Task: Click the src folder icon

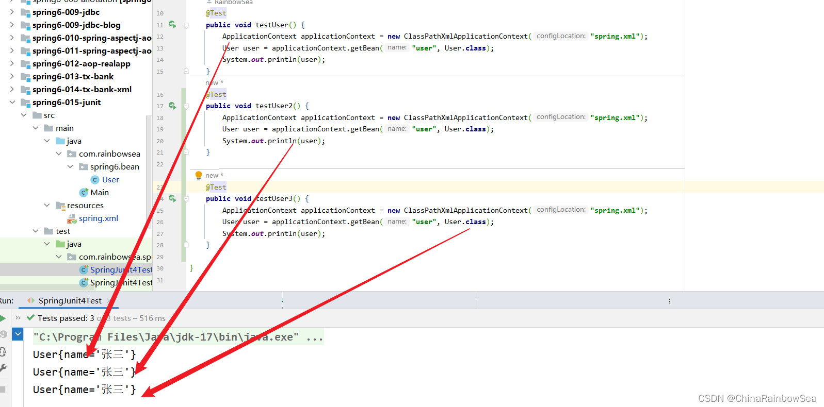Action: point(37,115)
